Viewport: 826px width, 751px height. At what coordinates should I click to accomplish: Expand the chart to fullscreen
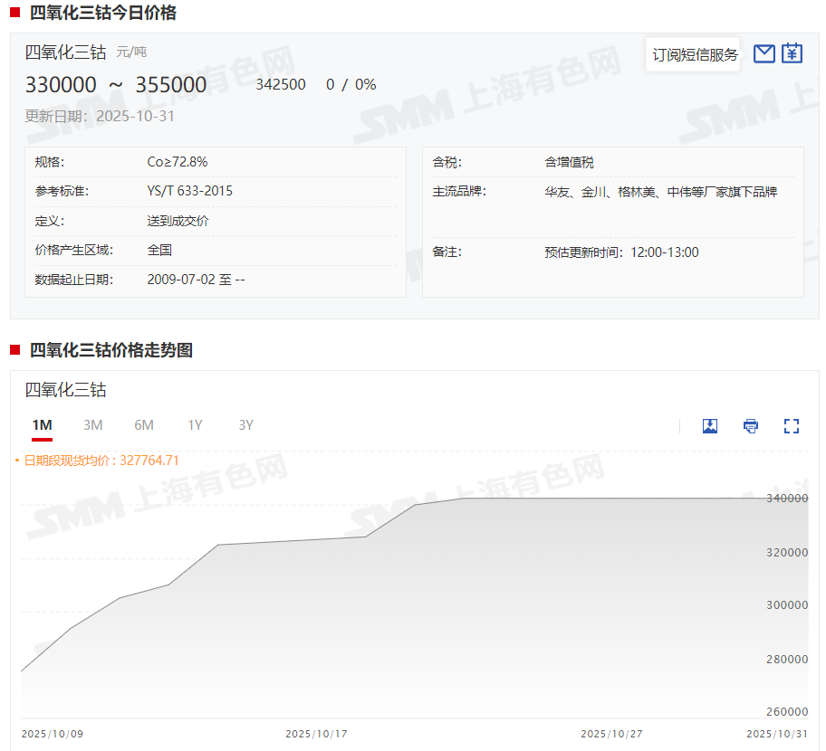(x=792, y=426)
